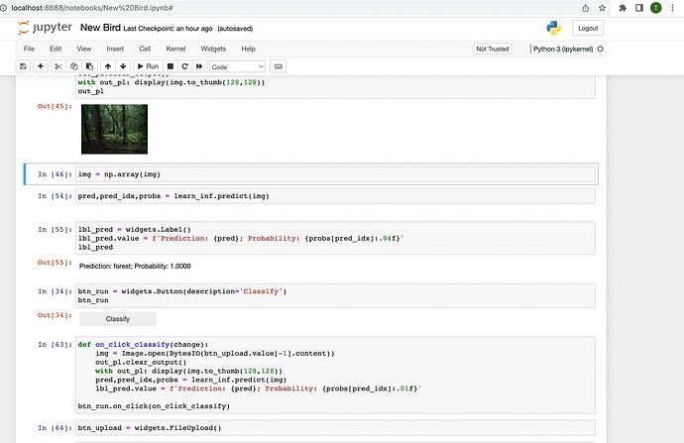Click the Logout button
684x443 pixels.
587,28
